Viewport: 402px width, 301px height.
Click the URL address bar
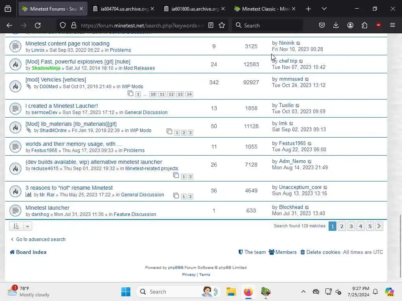tap(142, 25)
